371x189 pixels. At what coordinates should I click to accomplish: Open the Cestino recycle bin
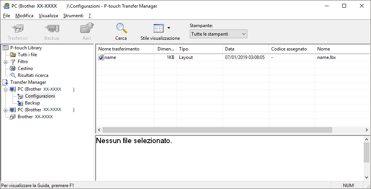coord(25,68)
